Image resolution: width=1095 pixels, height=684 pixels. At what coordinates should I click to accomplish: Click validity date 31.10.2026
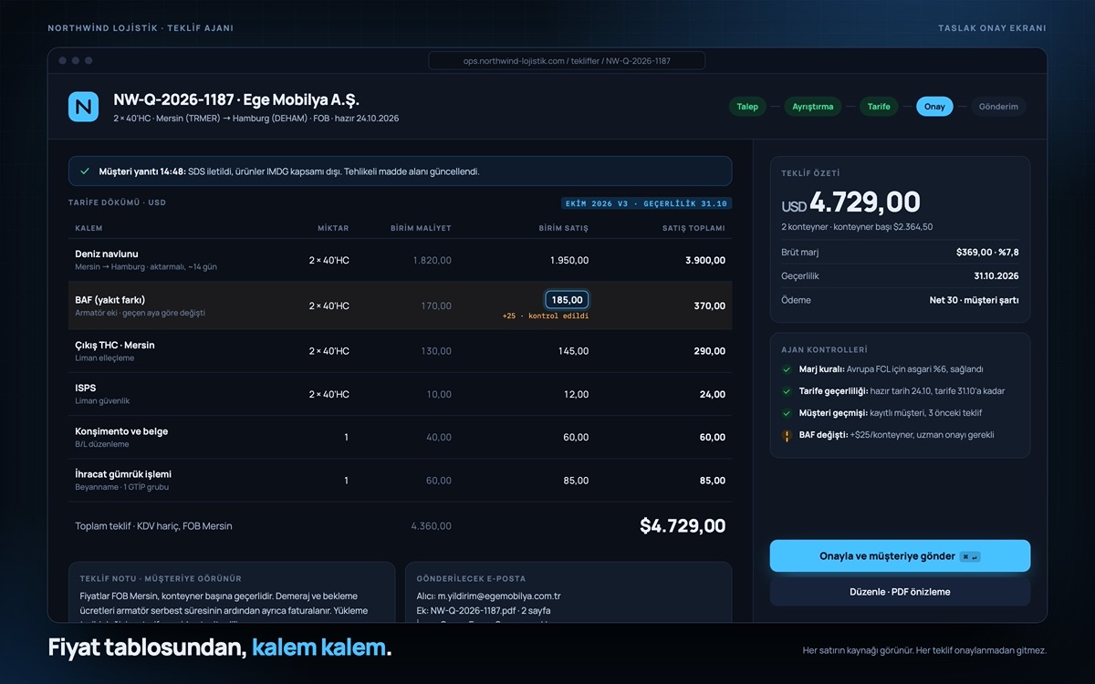tap(996, 275)
